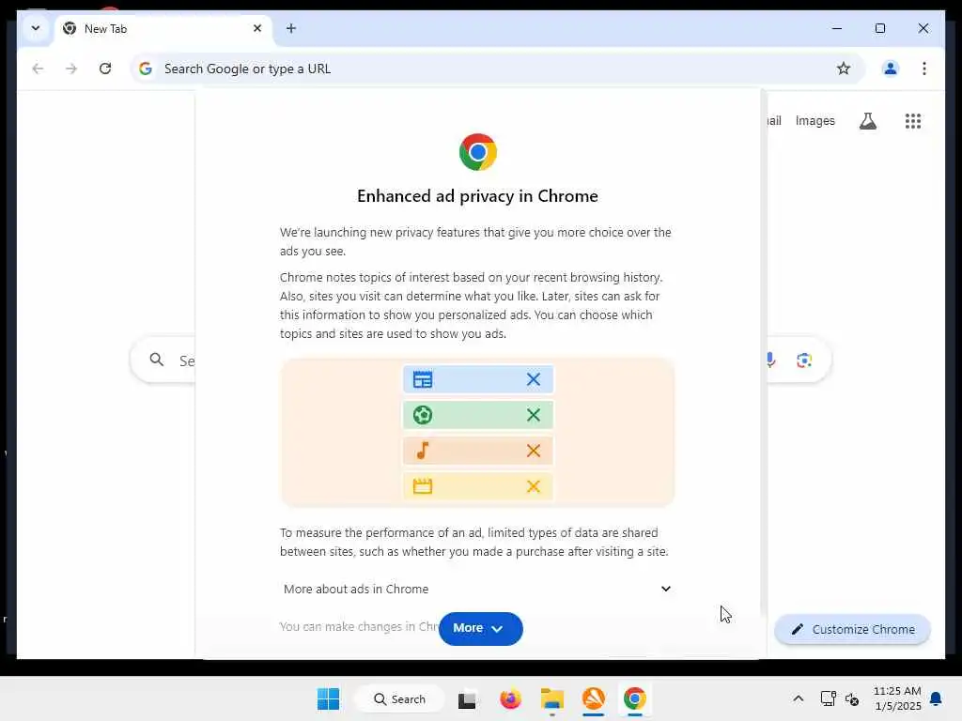Click the Chrome logo in dialog
The width and height of the screenshot is (962, 721).
(x=478, y=152)
